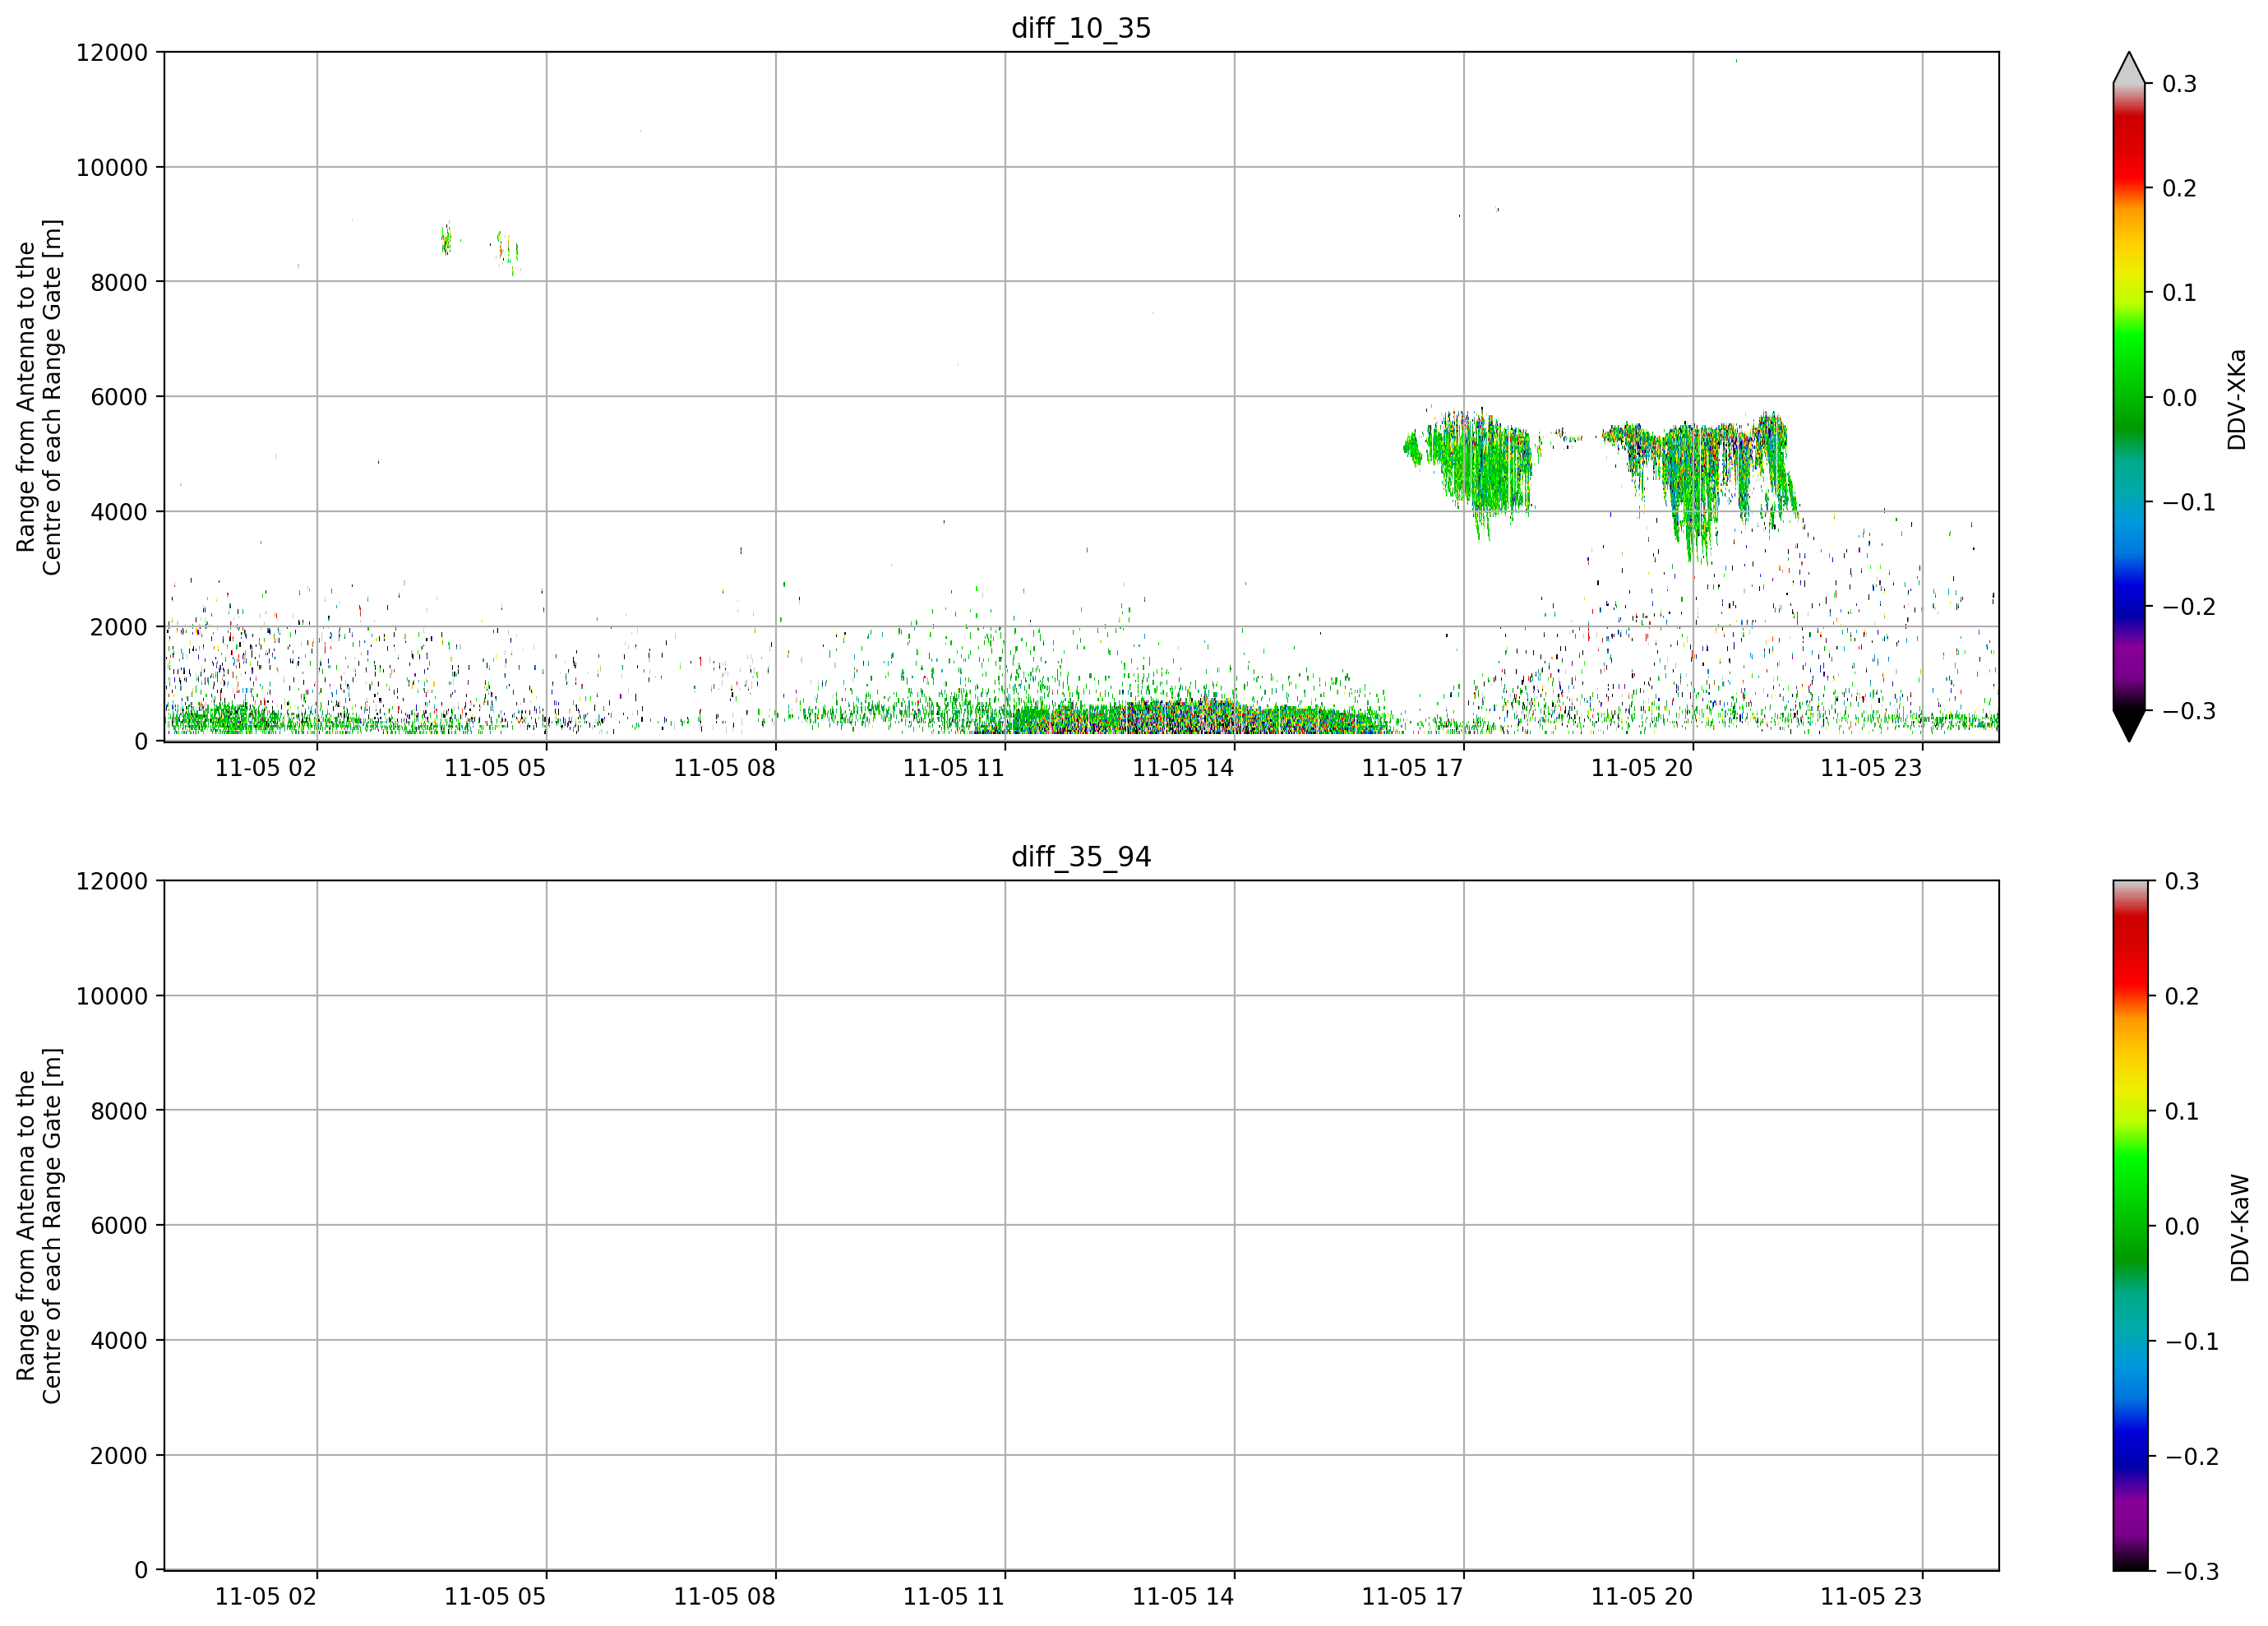The width and height of the screenshot is (2268, 1626).
Task: Click the 10000 y-tick in diff_35_94 plot
Action: click(x=112, y=996)
